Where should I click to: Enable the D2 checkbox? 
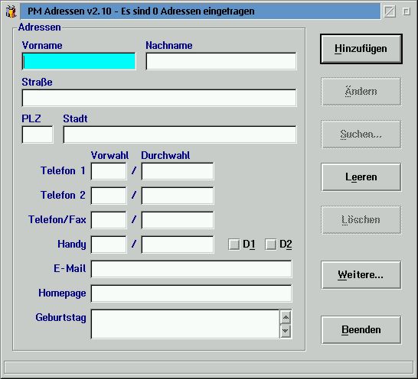point(270,244)
